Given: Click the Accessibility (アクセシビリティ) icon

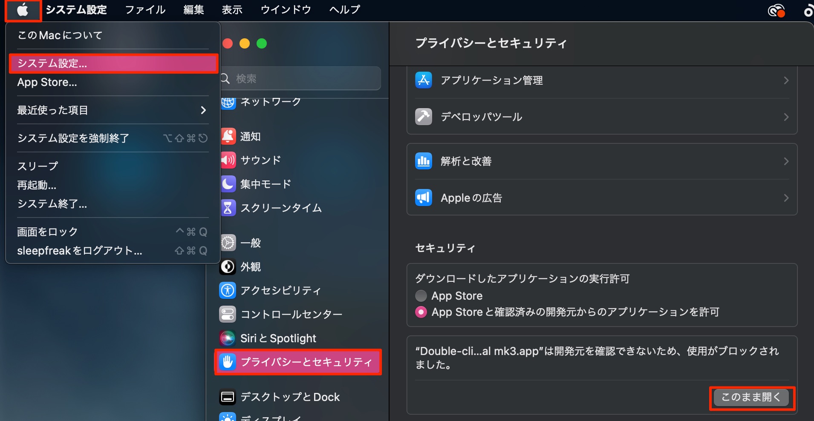Looking at the screenshot, I should (228, 290).
